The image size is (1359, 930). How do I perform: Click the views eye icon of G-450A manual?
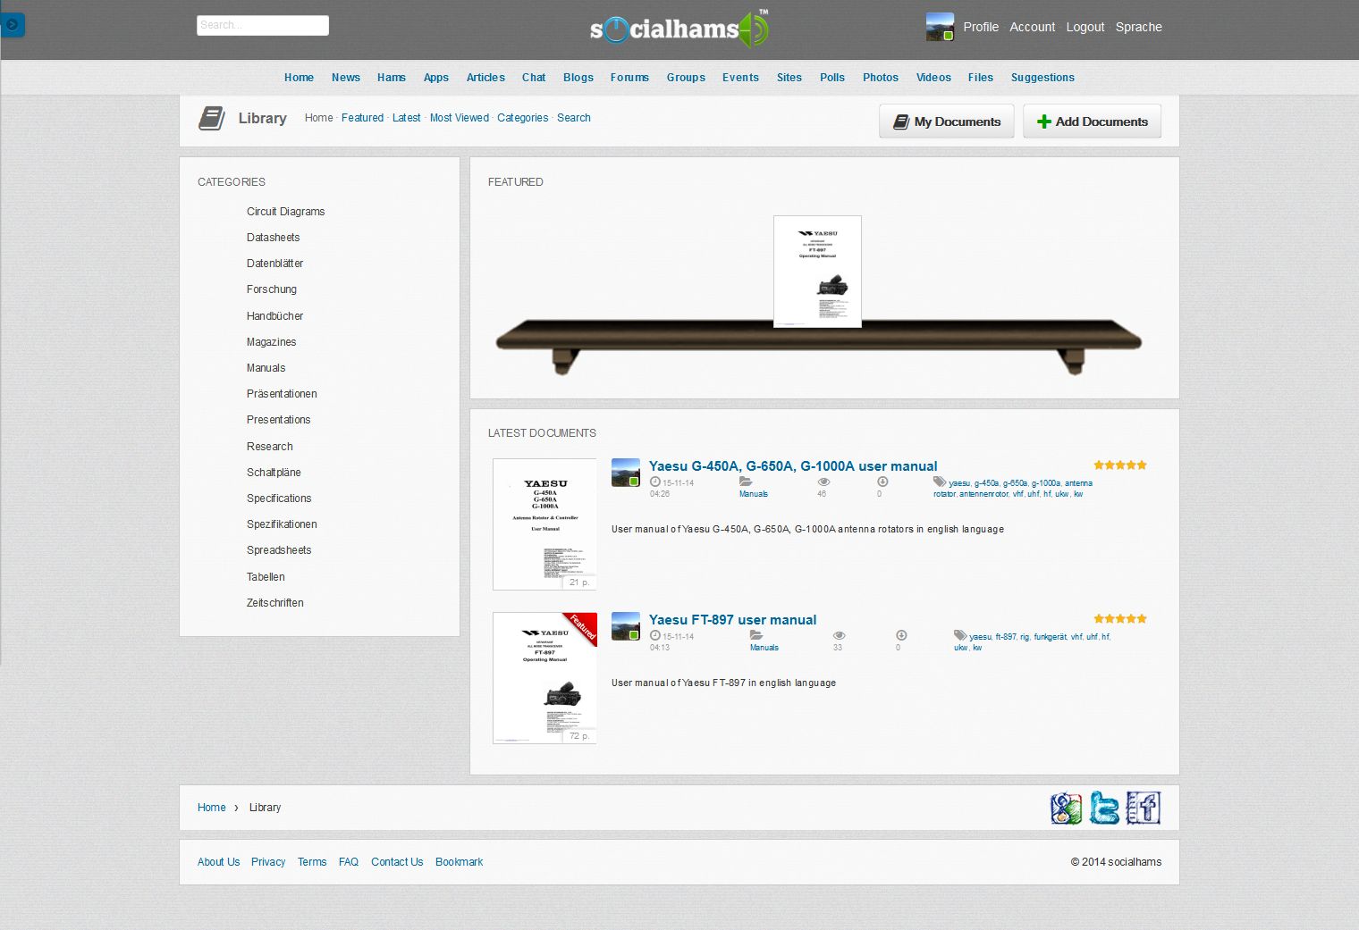click(823, 482)
